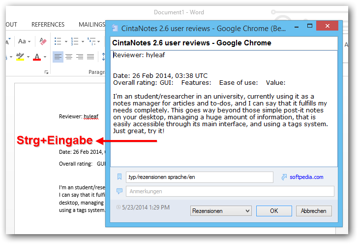The width and height of the screenshot is (358, 244).
Task: Click the tags field with typ/rezensionen
Action: 199,177
